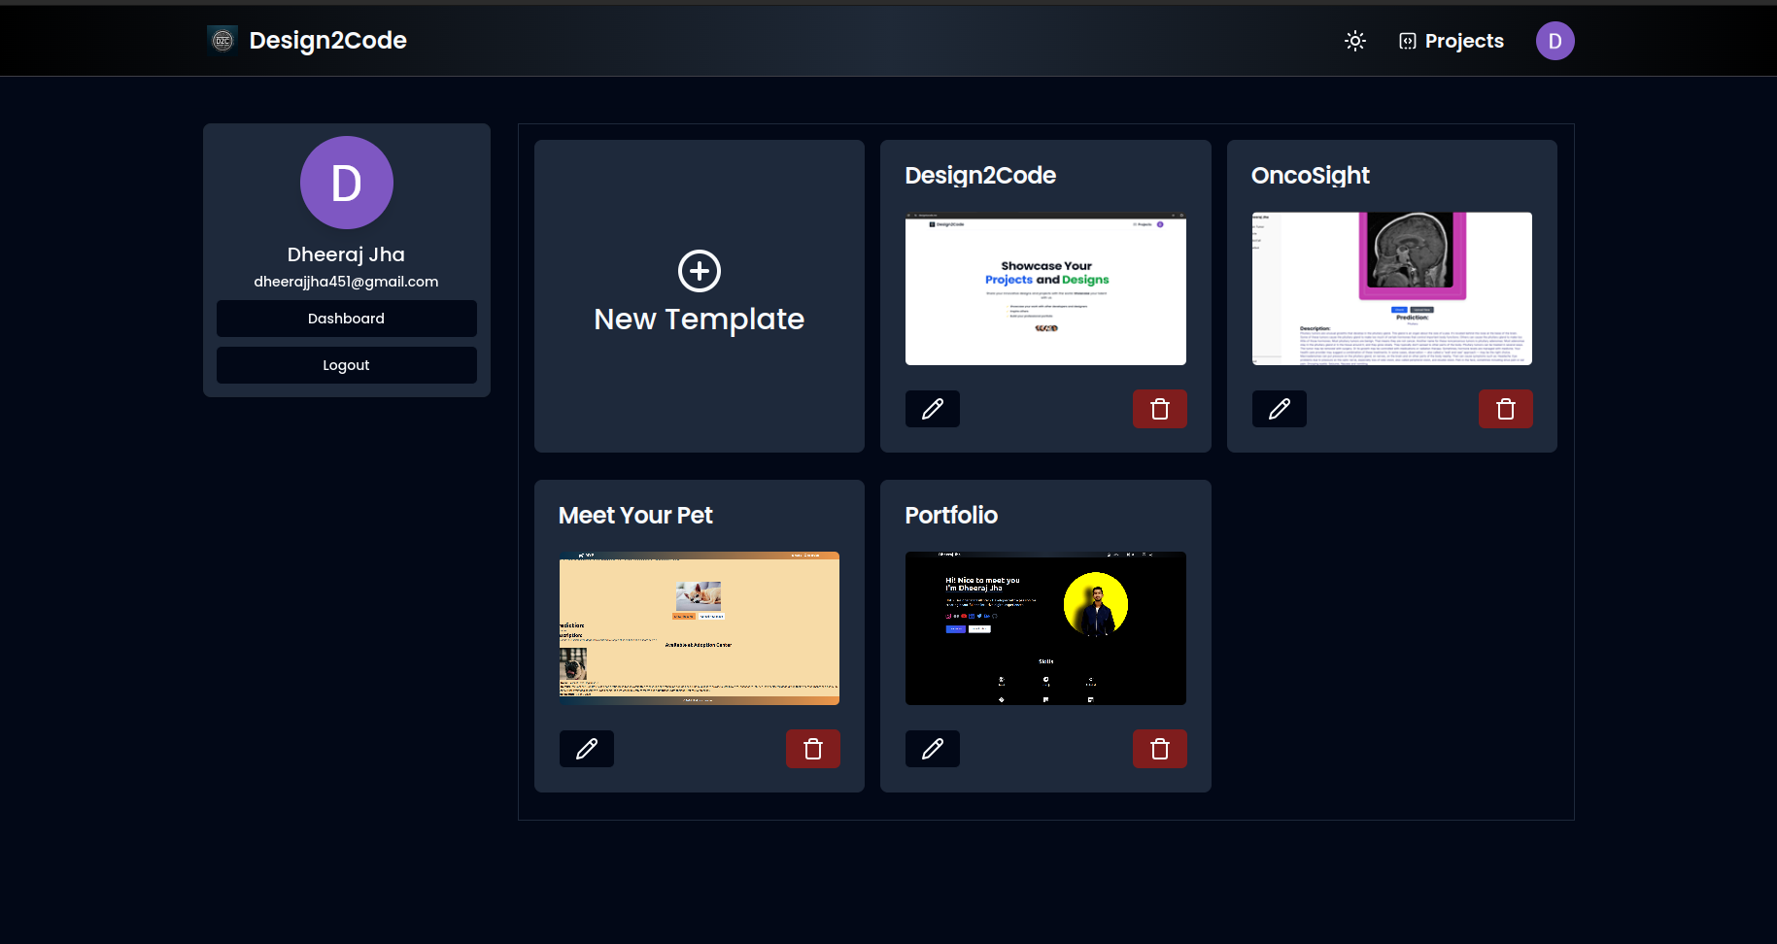The image size is (1777, 944).
Task: Open the Dashboard button
Action: (347, 319)
